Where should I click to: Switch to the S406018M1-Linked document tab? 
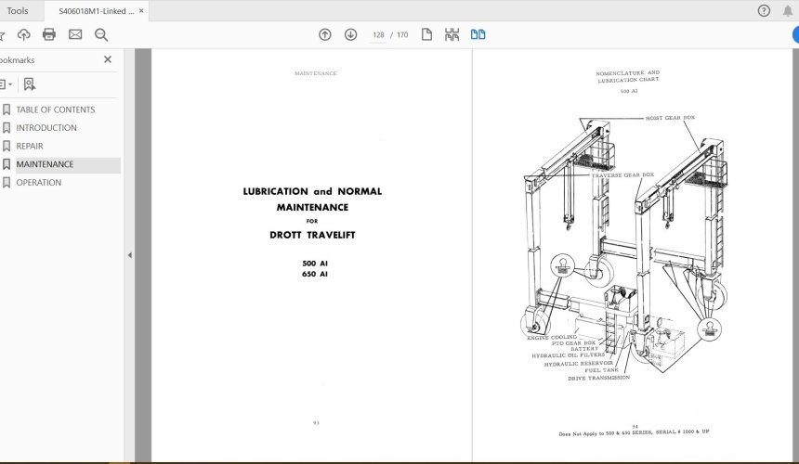tap(97, 11)
